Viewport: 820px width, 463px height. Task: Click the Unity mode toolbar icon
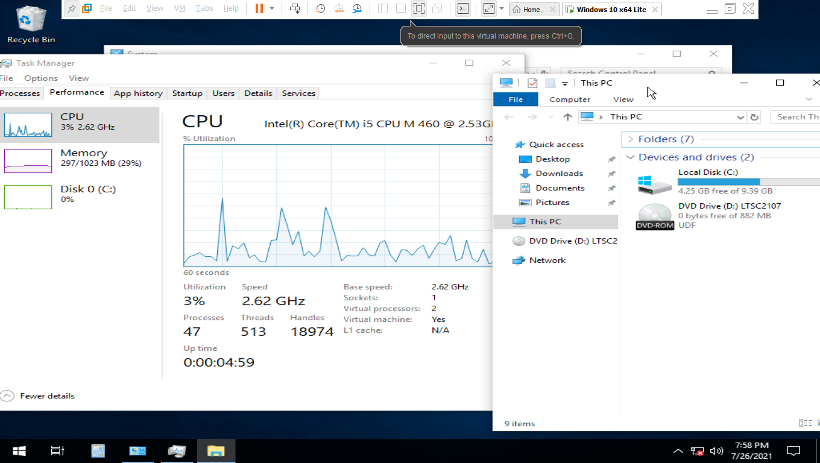click(437, 8)
